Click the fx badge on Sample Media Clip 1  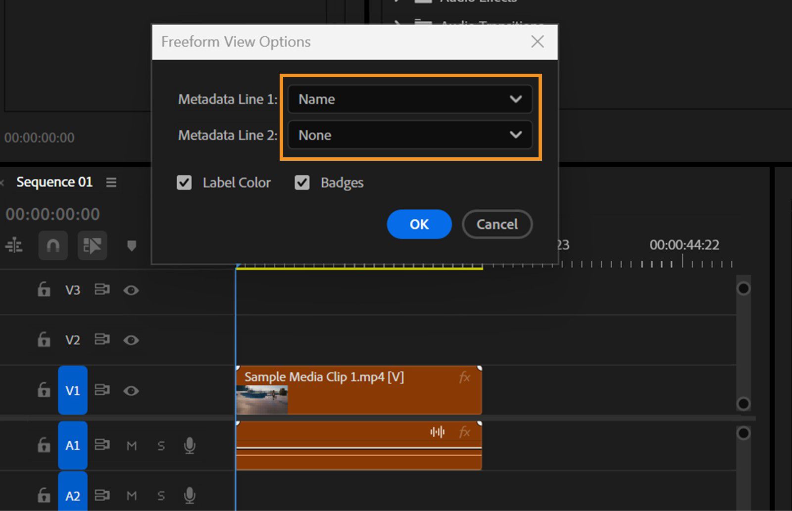(x=464, y=377)
